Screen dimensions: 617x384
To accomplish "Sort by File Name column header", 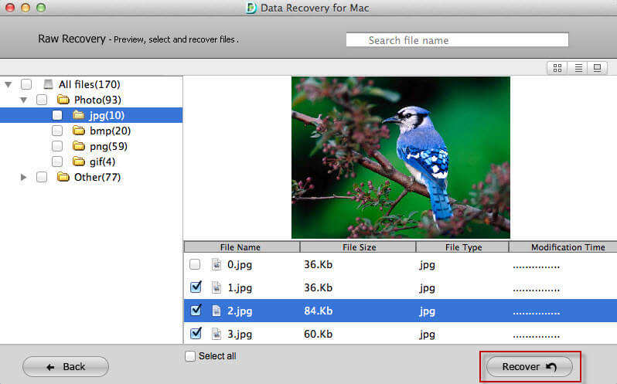I will (x=242, y=247).
